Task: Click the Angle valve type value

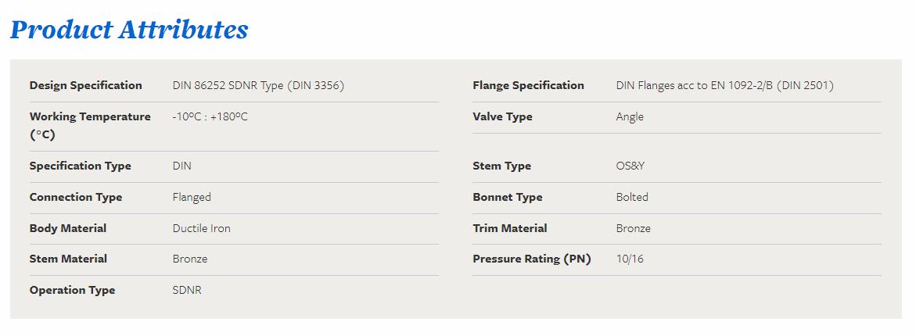Action: (x=630, y=116)
